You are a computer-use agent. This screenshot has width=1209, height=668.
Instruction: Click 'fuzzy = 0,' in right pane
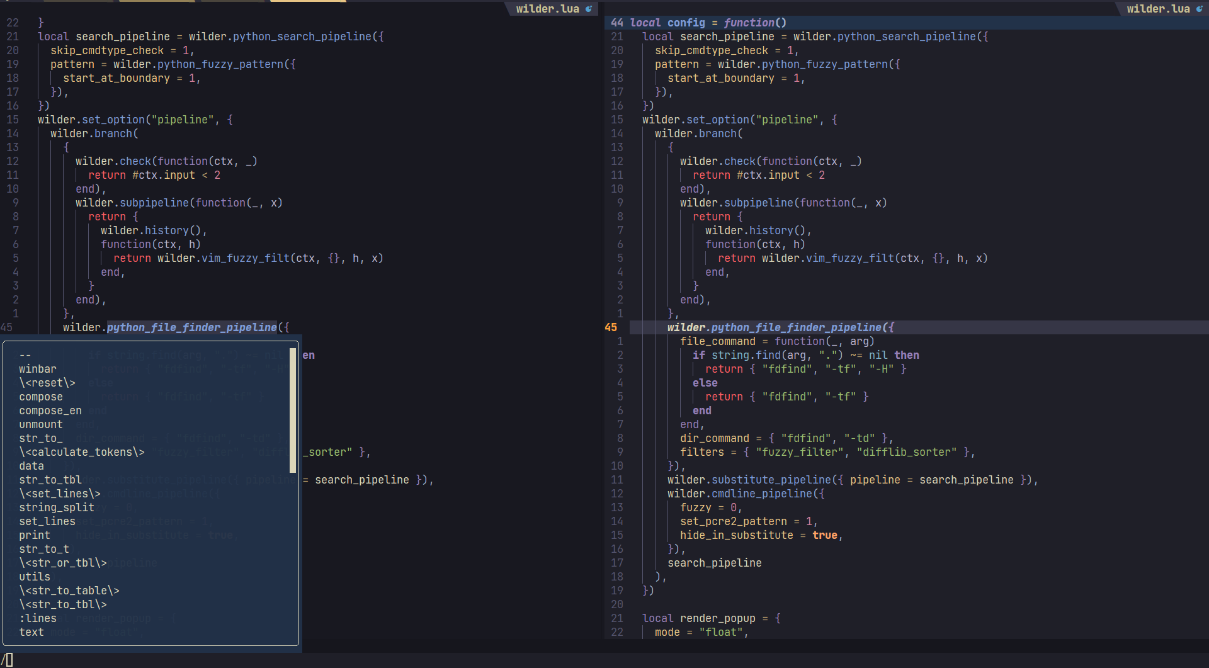[x=712, y=507]
